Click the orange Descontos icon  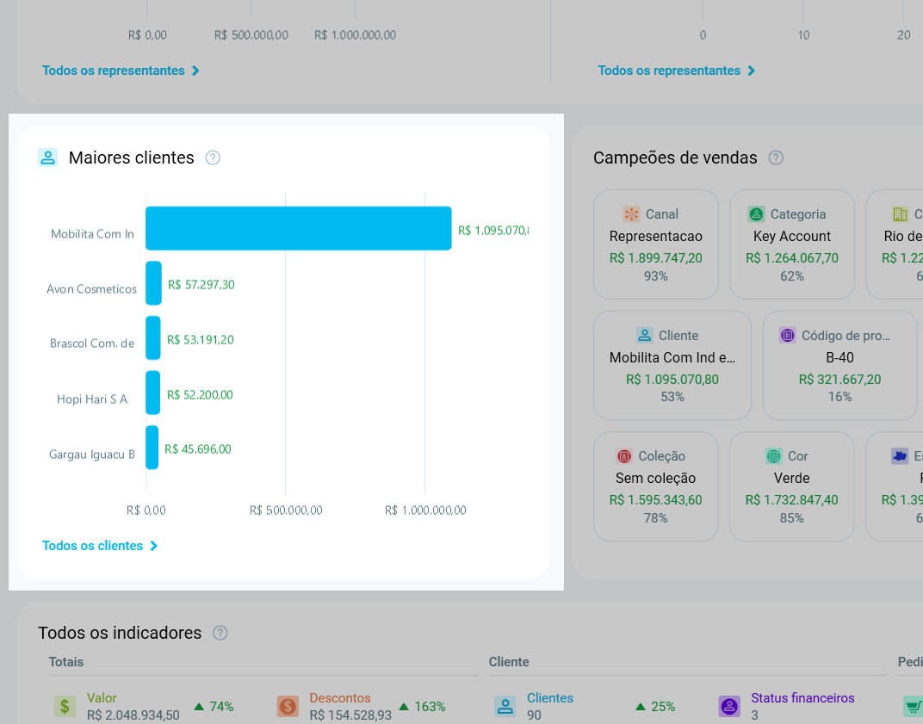tap(288, 706)
